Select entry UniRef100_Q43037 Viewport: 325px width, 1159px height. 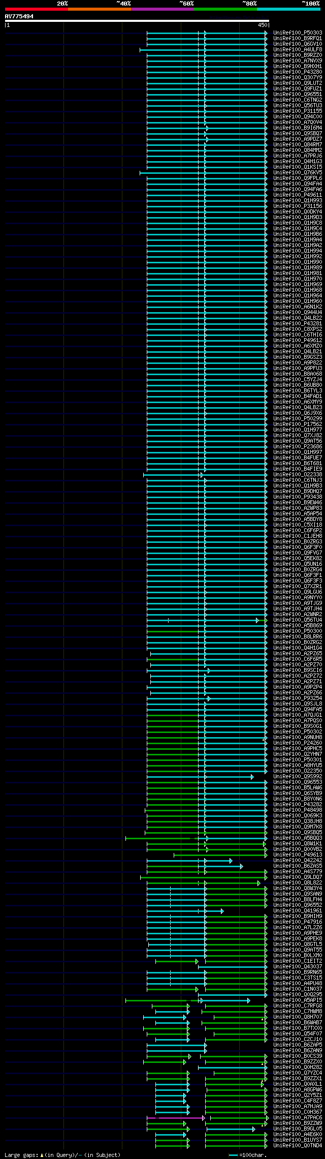point(298,966)
